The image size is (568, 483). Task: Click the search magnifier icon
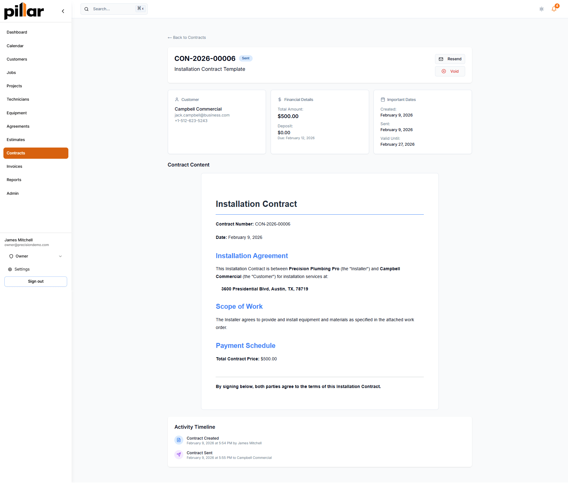87,9
